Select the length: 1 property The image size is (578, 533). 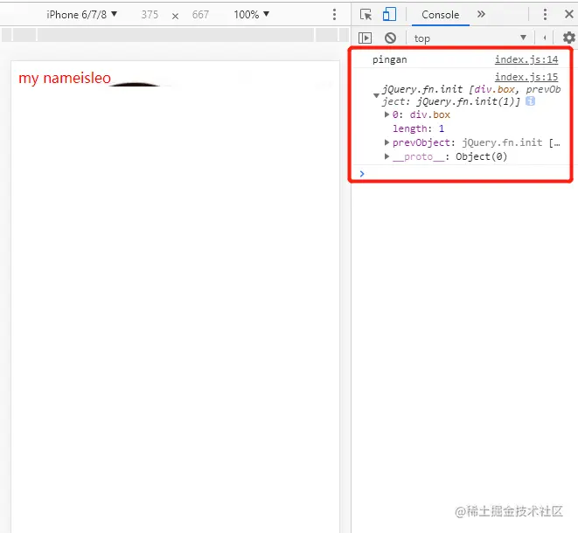pos(418,128)
